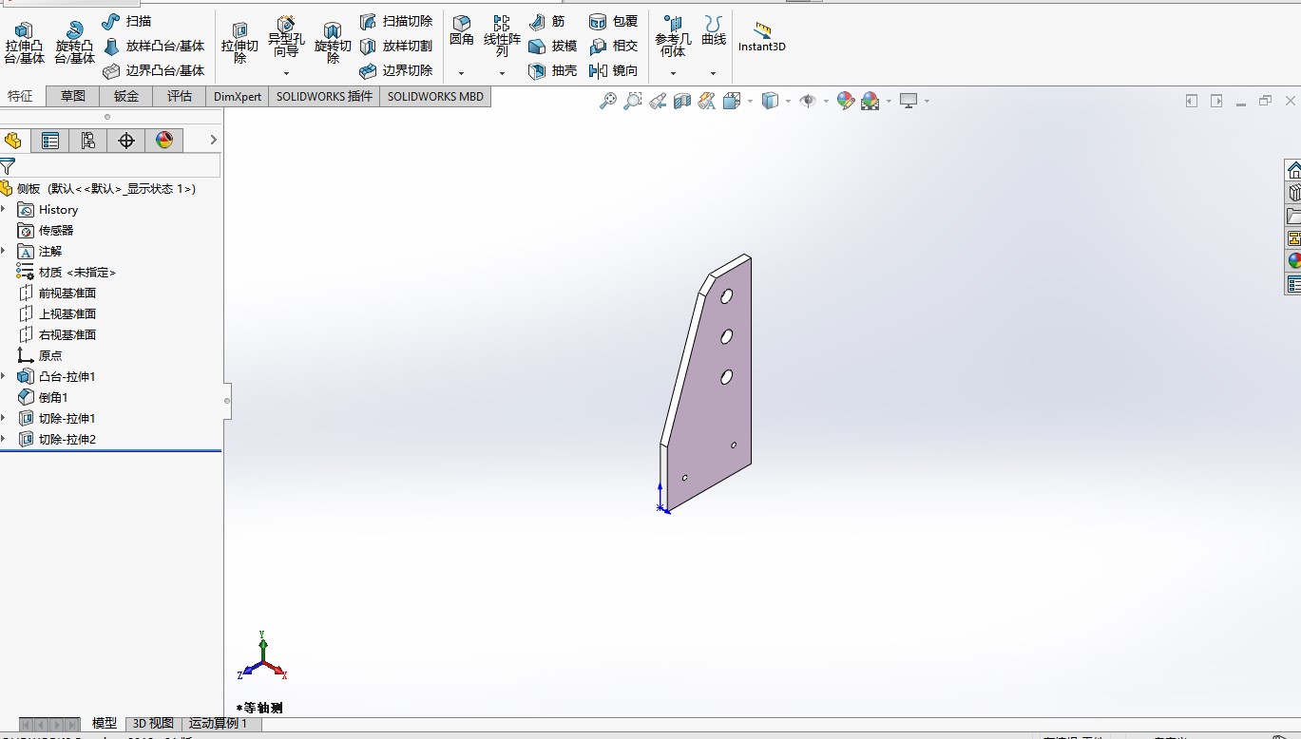Click the Zoom to Fit magnifier icon
Viewport: 1301px width, 739px height.
(x=608, y=101)
